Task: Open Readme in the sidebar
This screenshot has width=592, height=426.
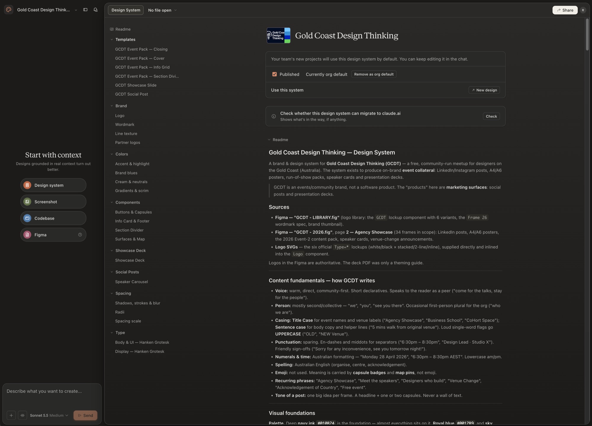Action: pyautogui.click(x=123, y=29)
